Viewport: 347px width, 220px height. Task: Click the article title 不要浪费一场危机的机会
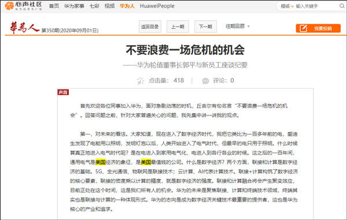[x=185, y=50]
